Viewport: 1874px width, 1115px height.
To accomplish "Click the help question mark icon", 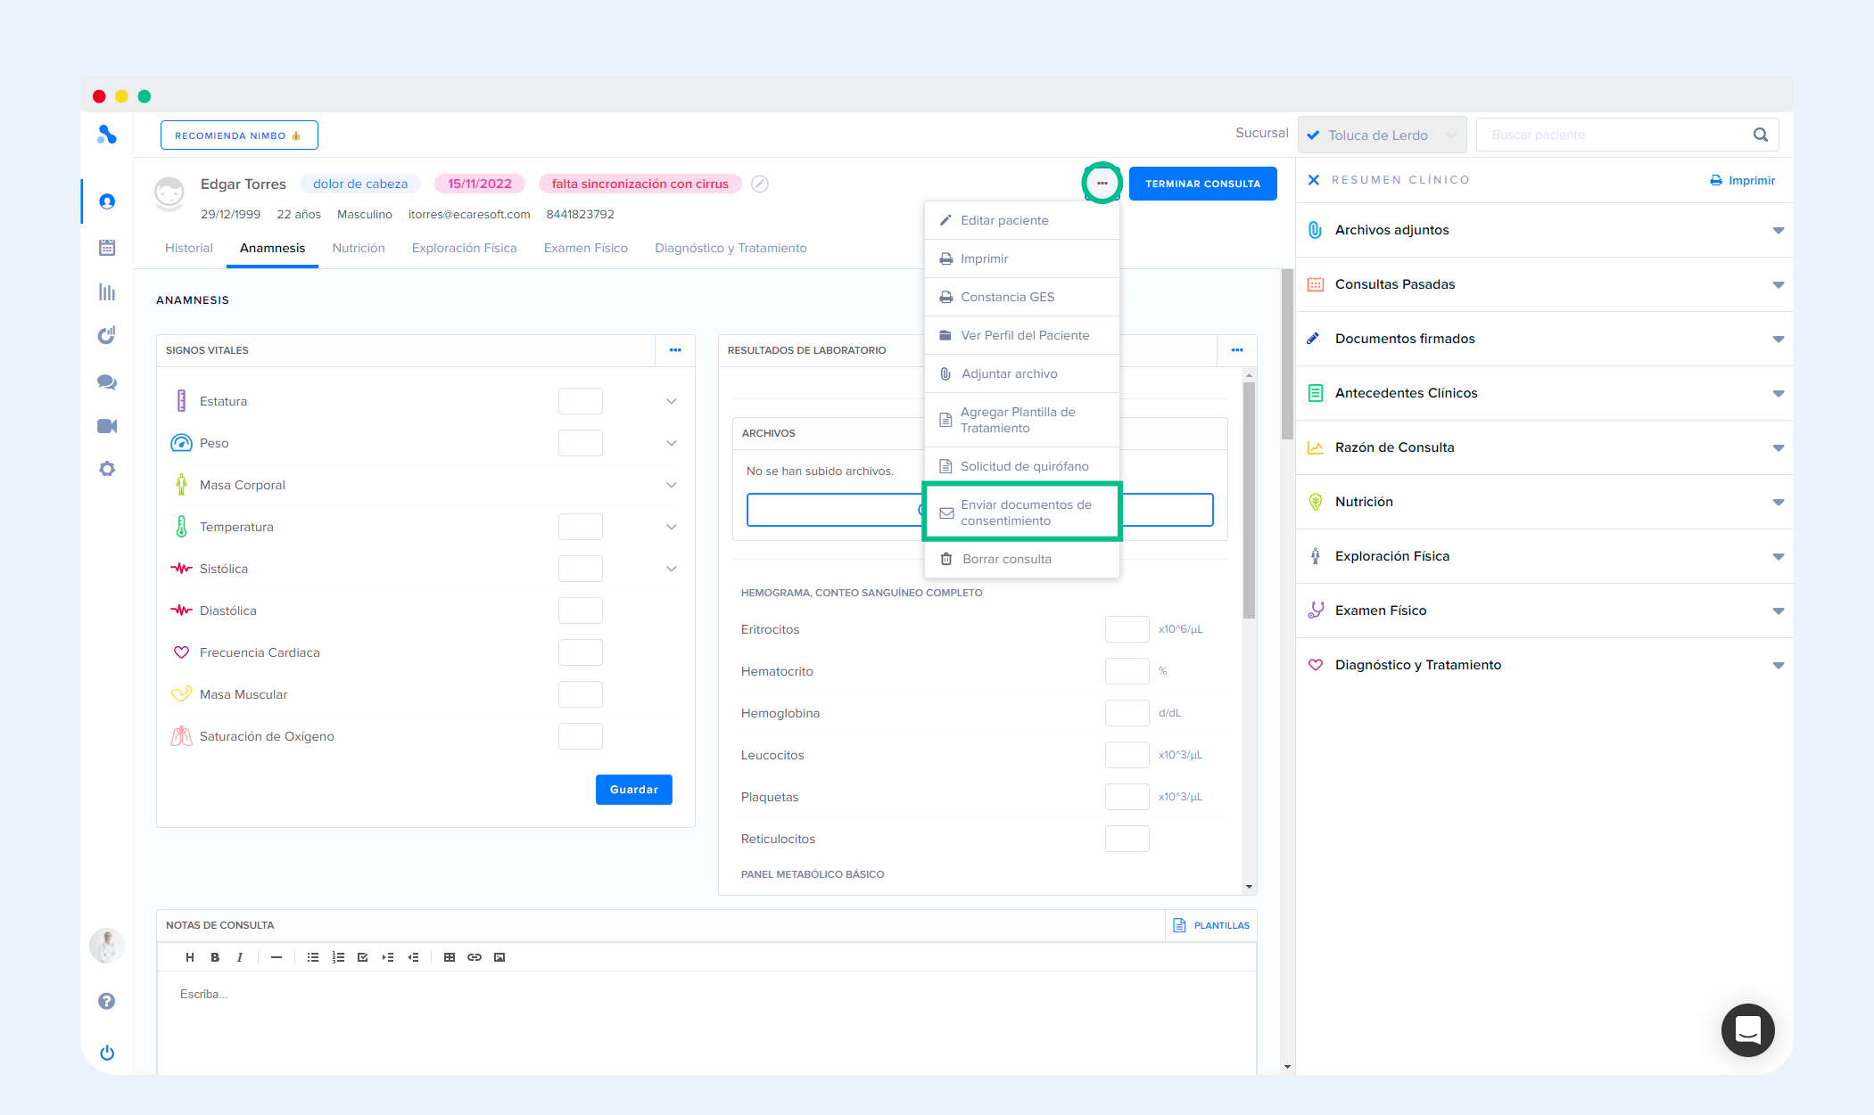I will click(x=107, y=1001).
